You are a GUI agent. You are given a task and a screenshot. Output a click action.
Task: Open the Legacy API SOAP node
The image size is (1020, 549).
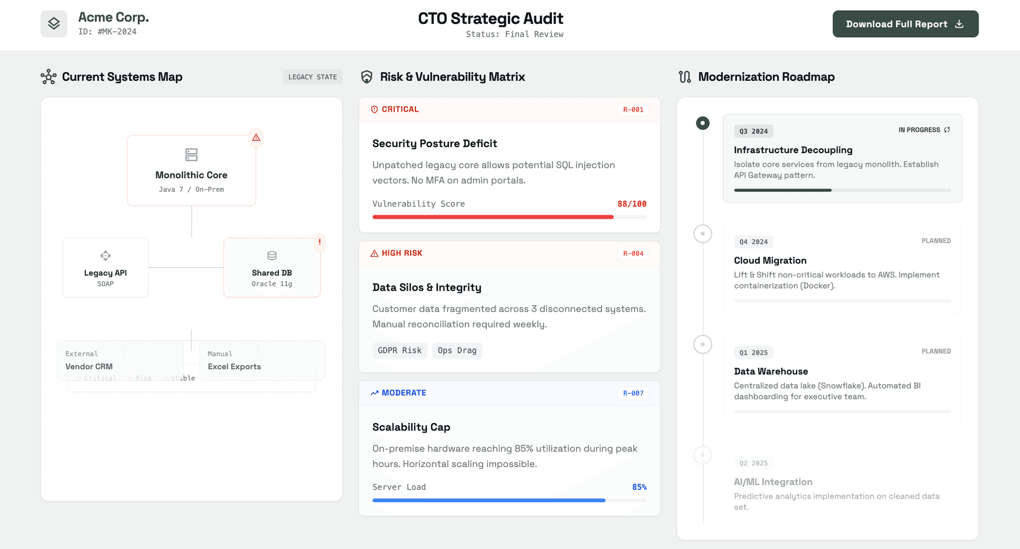click(x=105, y=267)
